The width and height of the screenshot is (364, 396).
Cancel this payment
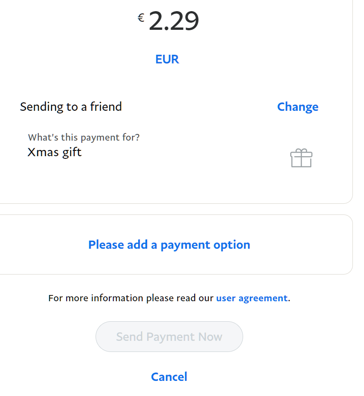click(169, 377)
